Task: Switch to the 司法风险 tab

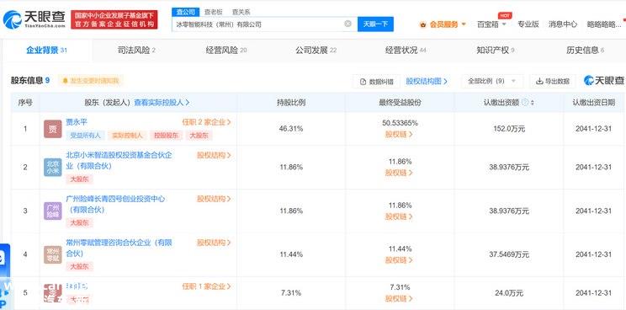Action: [x=136, y=51]
